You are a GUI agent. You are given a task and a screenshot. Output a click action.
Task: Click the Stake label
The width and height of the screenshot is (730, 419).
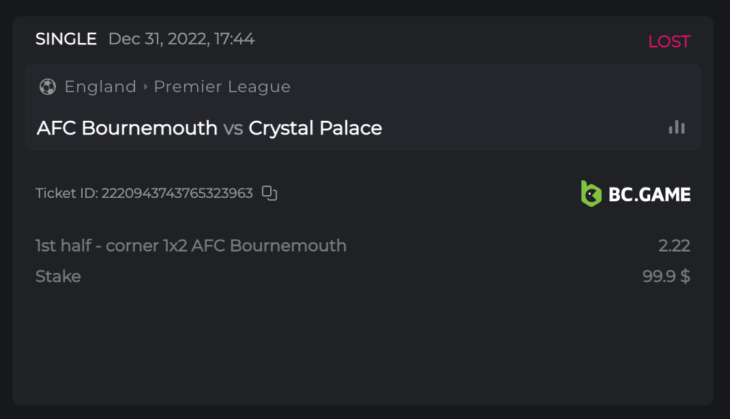tap(58, 276)
